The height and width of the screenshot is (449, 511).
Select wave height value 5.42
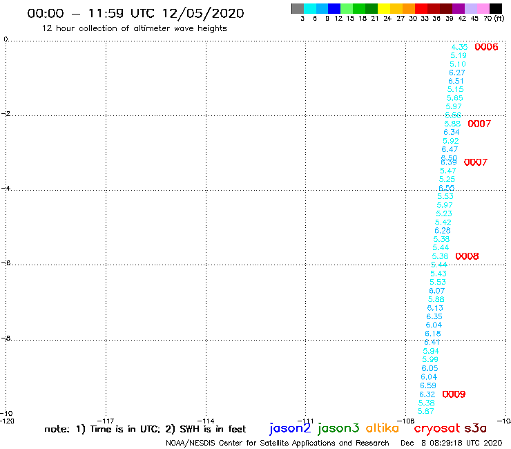click(x=443, y=222)
